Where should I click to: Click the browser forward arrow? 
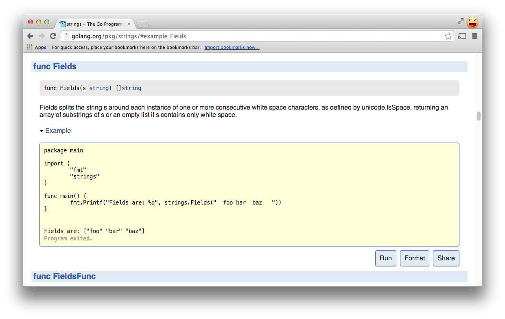pos(42,36)
